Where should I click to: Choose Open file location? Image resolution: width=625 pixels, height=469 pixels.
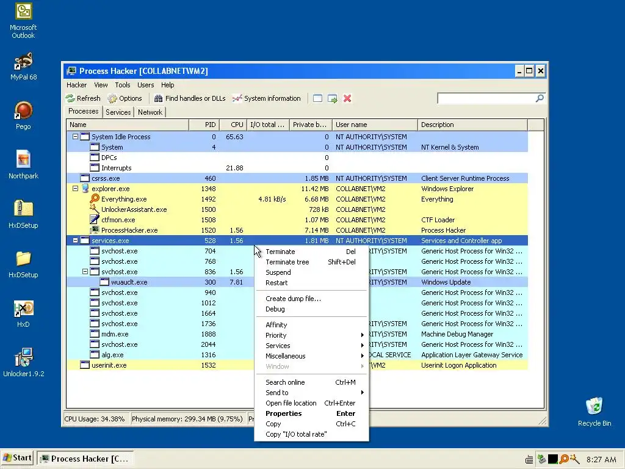pos(311,403)
